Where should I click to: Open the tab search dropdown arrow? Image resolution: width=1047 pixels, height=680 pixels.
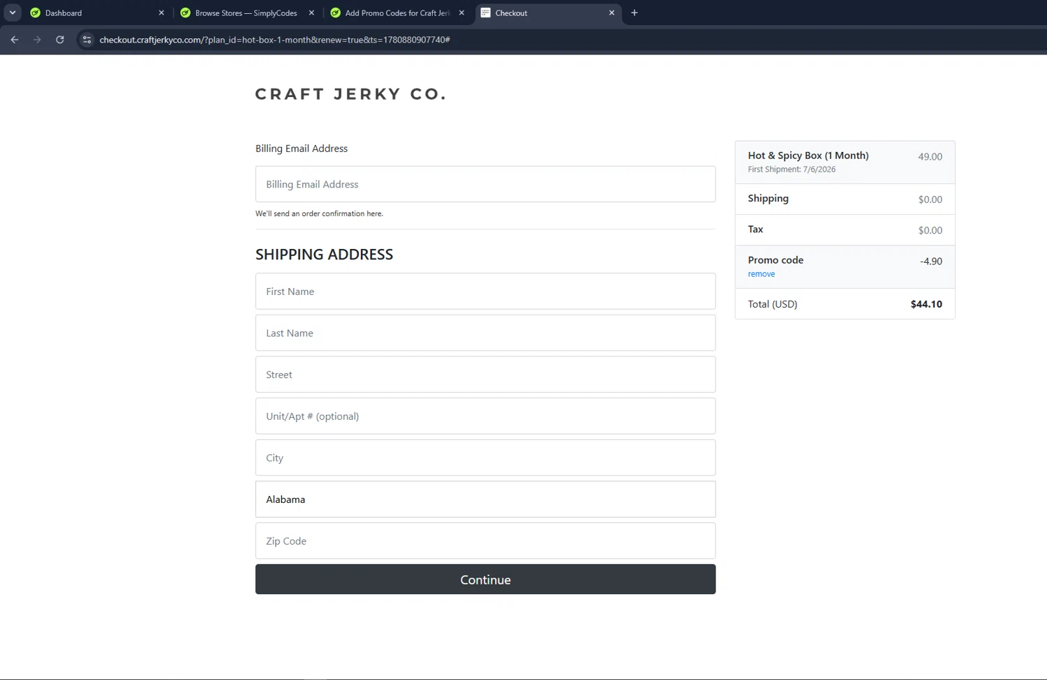[13, 13]
